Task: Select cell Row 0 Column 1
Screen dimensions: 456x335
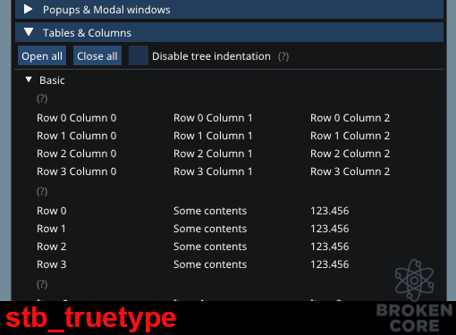Action: click(x=213, y=118)
